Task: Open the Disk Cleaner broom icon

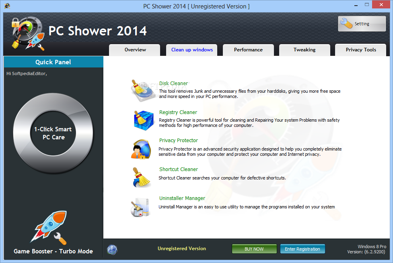Action: (x=143, y=90)
